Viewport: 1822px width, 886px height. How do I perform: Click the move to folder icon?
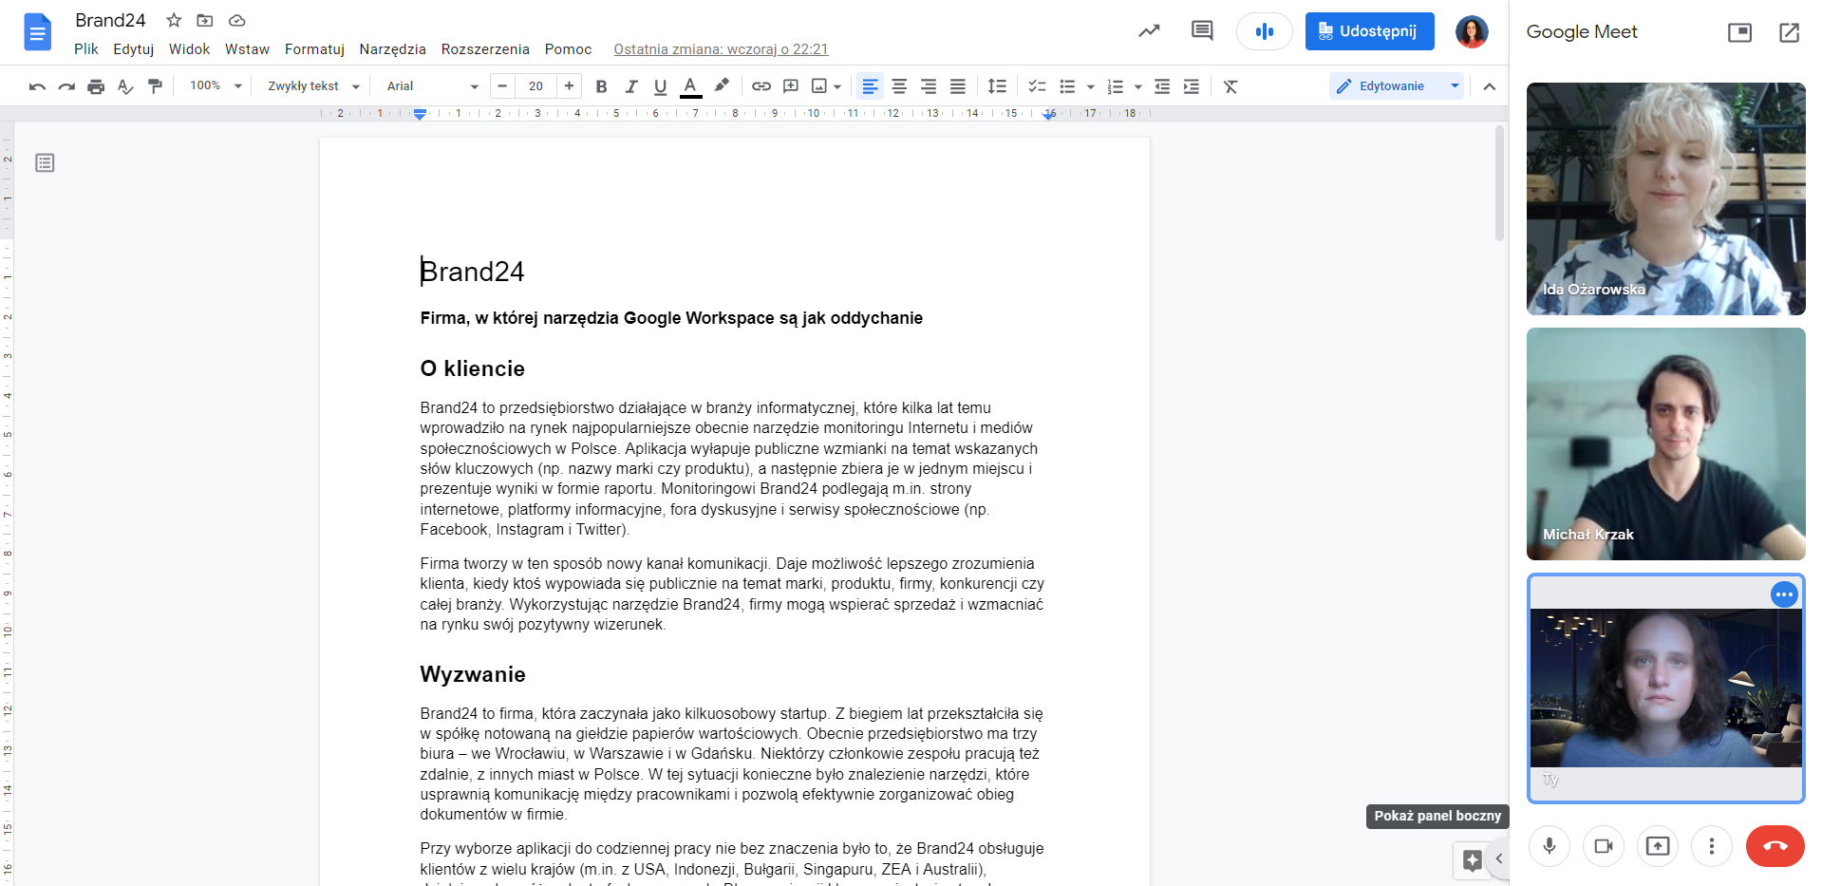coord(205,20)
